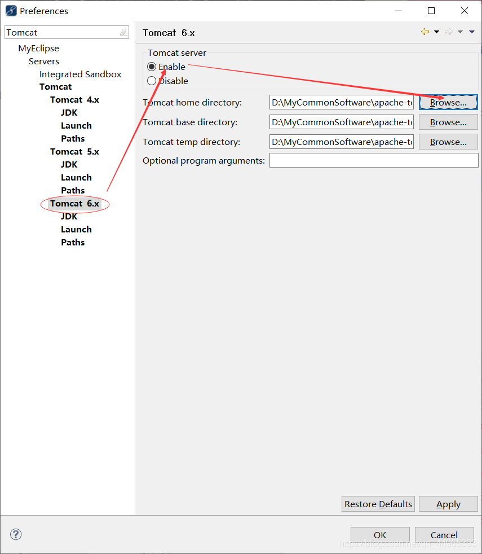
Task: Open JDK under Tomcat 5.x
Action: click(69, 165)
